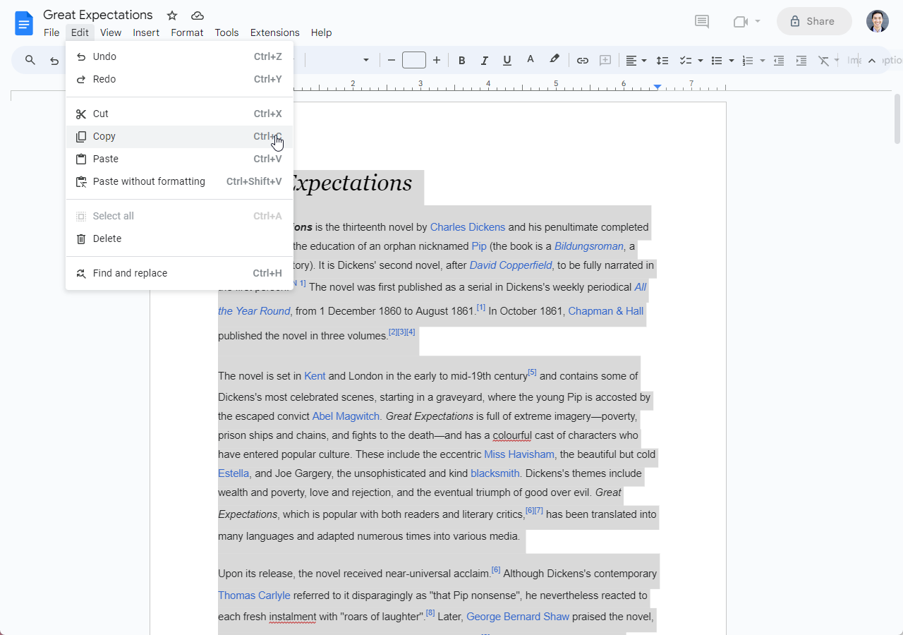Choose Copy from the Edit menu
The image size is (903, 635).
[x=179, y=136]
